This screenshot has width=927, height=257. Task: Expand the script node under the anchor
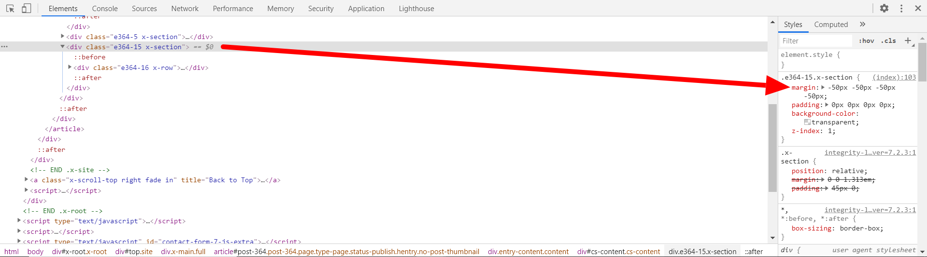click(26, 190)
